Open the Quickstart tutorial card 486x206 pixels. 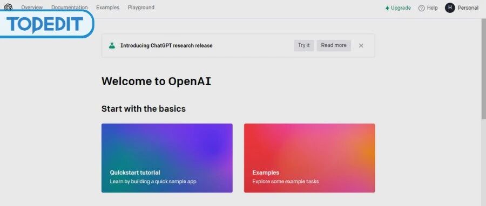(167, 158)
